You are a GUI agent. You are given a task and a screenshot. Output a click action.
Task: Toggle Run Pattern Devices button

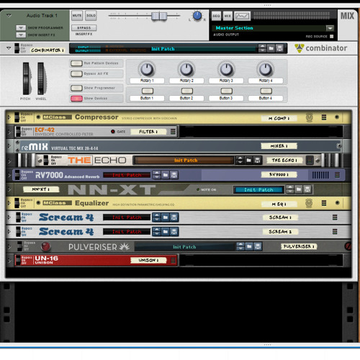(76, 63)
